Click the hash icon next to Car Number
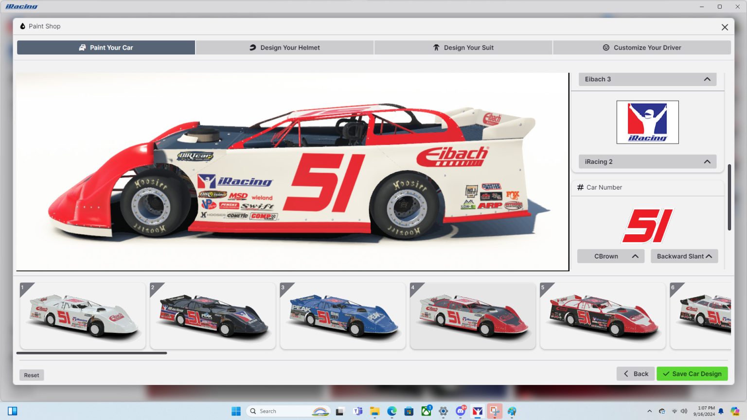This screenshot has height=420, width=747. (x=580, y=187)
